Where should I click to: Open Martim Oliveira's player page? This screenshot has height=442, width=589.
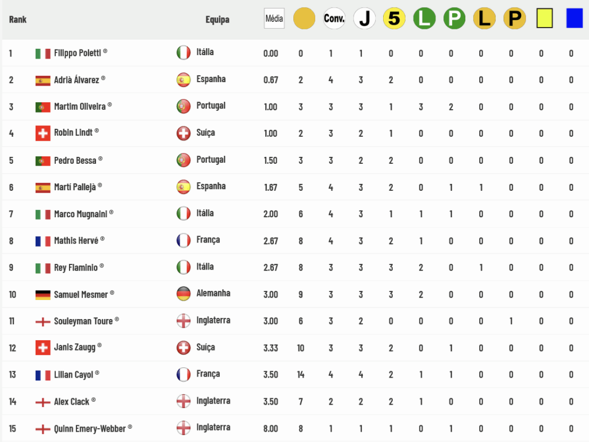(x=79, y=106)
